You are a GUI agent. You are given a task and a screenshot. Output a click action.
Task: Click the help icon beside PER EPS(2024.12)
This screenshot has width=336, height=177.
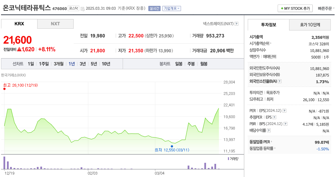(285, 110)
